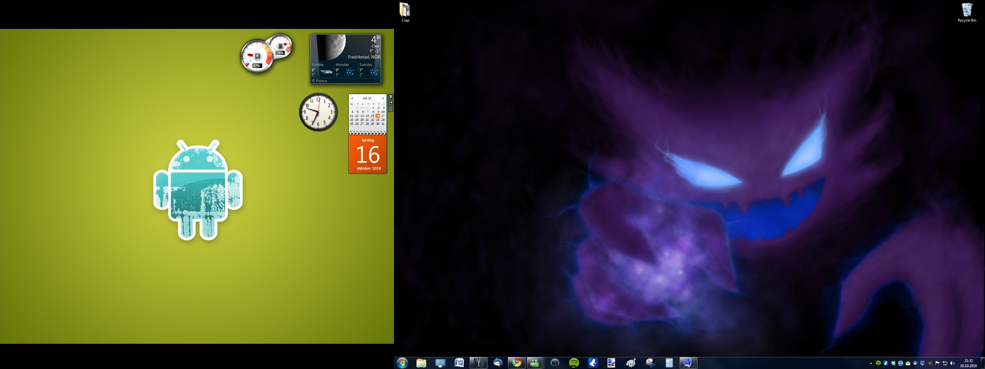Open Windows Explorer from the taskbar

(421, 363)
